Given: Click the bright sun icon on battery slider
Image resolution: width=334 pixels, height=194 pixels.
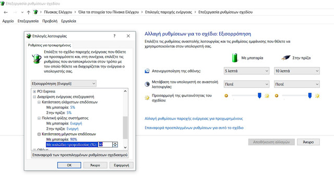Looking at the screenshot, I should pyautogui.click(x=267, y=96).
